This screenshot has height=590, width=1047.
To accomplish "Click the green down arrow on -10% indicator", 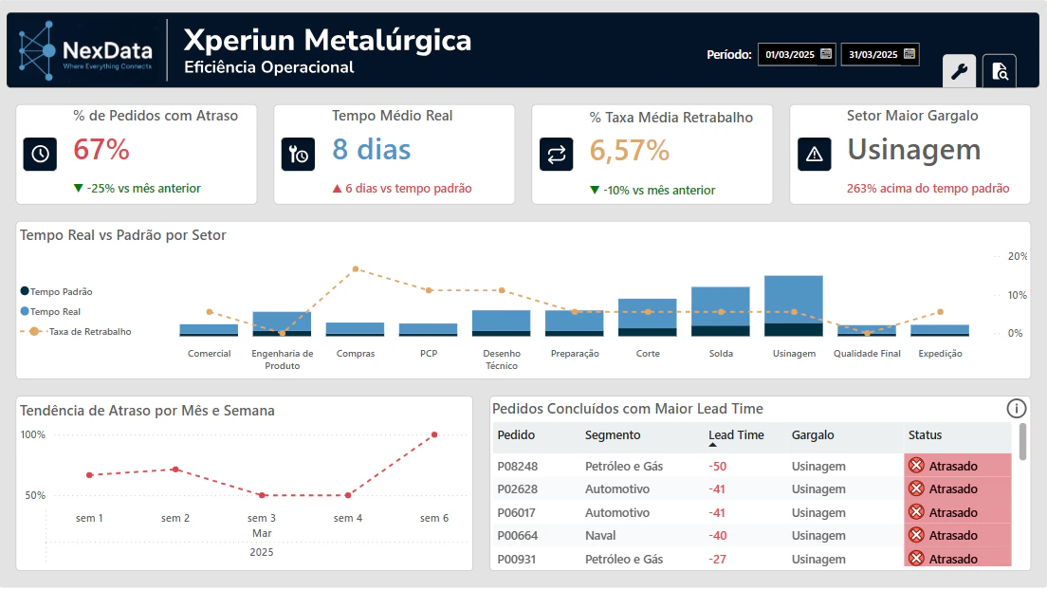I will 595,191.
